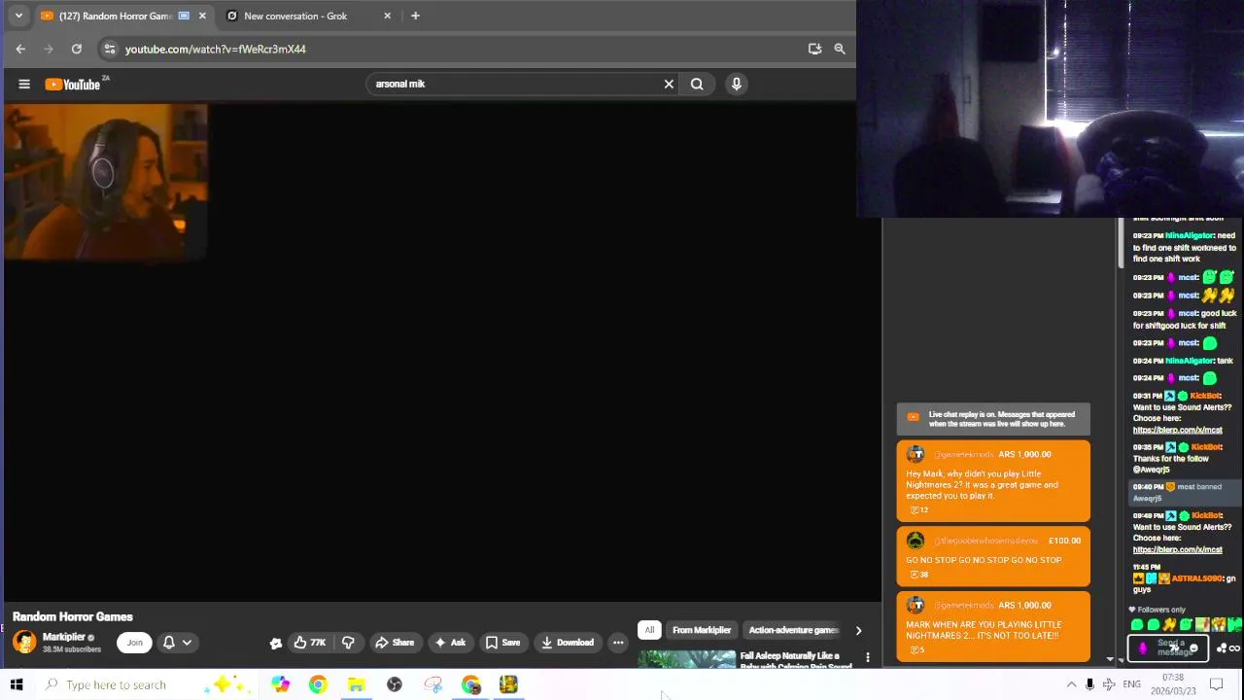Open File Explorer from taskbar
The image size is (1244, 700).
(x=357, y=684)
